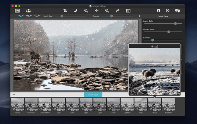This screenshot has width=197, height=124.
Task: Open the help lifebuoy icon
Action: click(167, 10)
